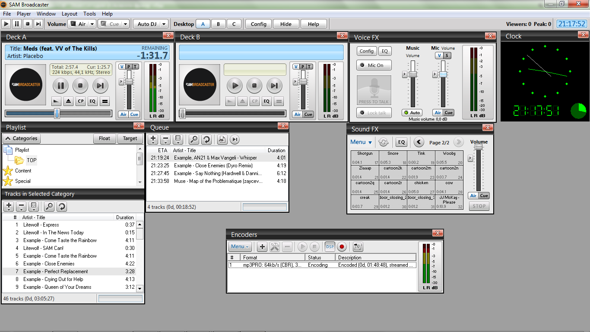Open the Deck B EQ button
The width and height of the screenshot is (590, 332).
click(266, 102)
